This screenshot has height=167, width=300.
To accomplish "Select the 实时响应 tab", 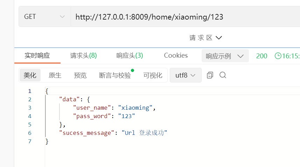I will 37,56.
